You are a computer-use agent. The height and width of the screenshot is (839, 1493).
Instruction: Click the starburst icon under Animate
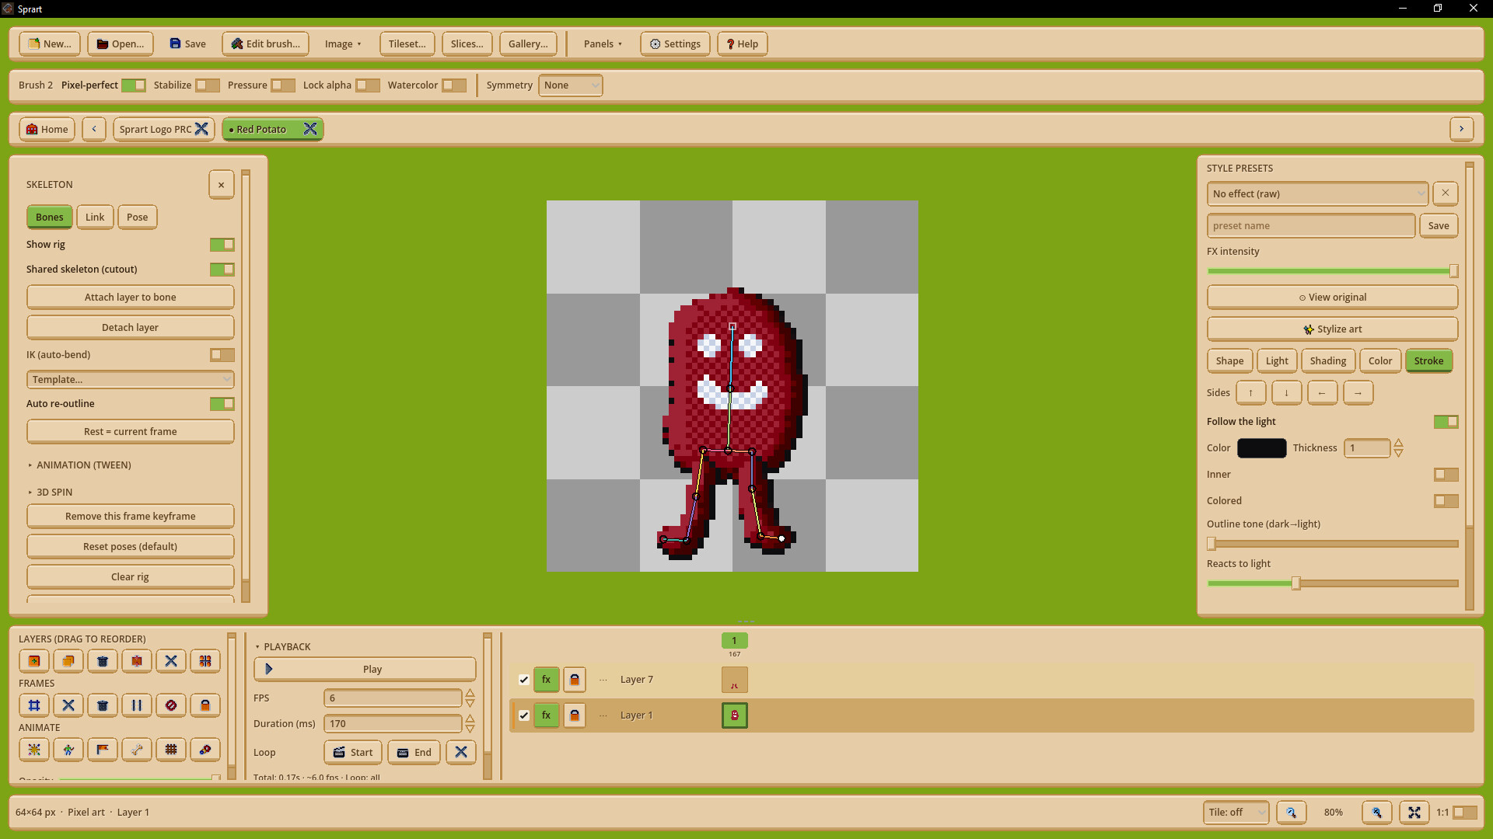[34, 750]
